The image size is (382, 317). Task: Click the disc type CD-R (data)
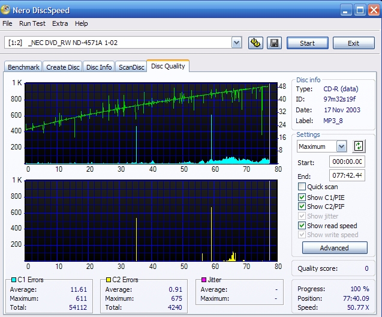pyautogui.click(x=341, y=89)
